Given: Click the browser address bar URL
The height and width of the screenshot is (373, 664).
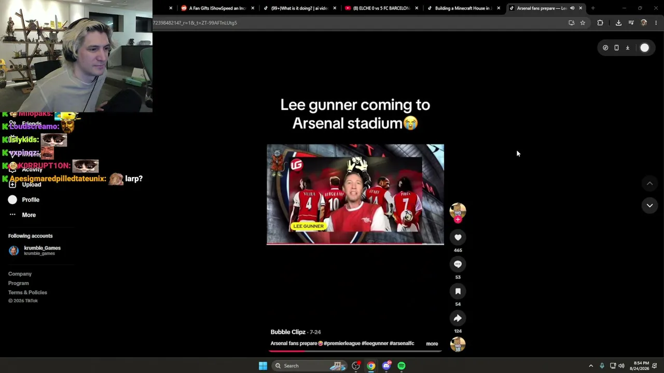Looking at the screenshot, I should pyautogui.click(x=195, y=23).
